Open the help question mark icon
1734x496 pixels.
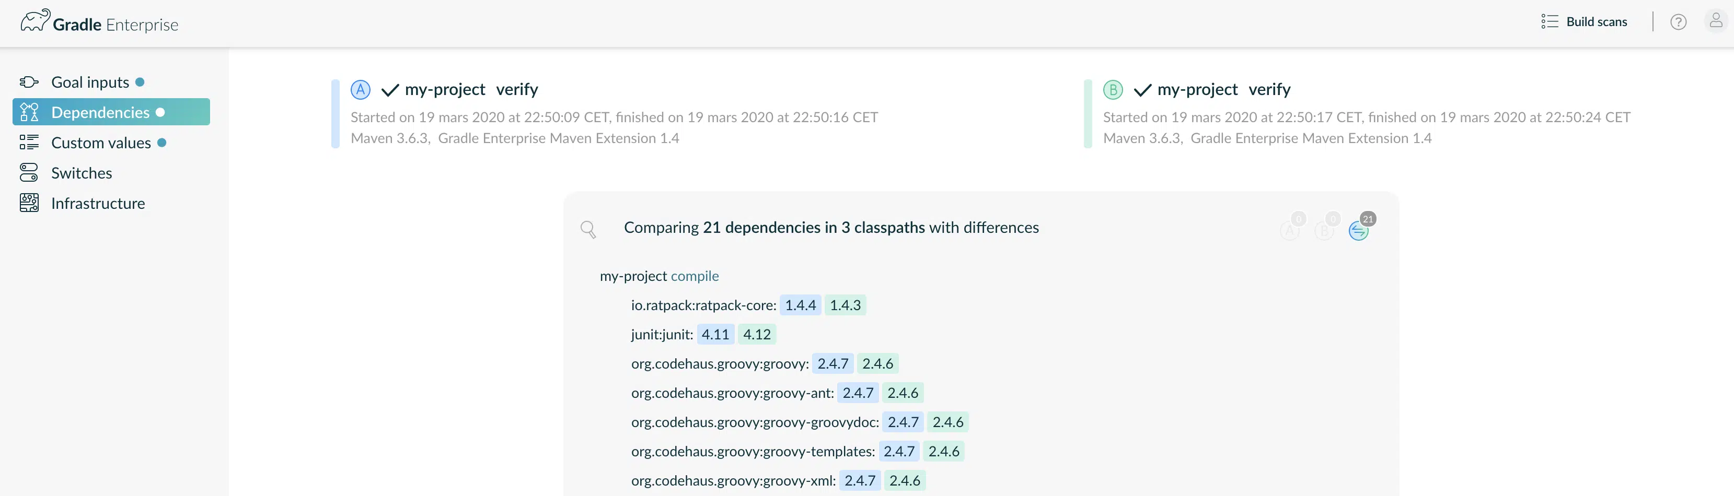pyautogui.click(x=1678, y=22)
